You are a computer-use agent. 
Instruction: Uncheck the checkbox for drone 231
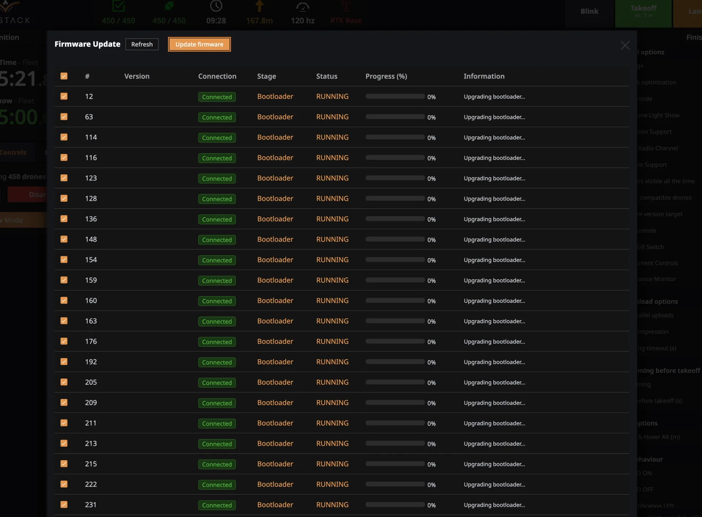tap(64, 505)
